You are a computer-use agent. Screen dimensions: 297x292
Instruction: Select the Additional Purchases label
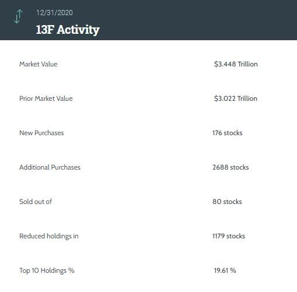(50, 167)
